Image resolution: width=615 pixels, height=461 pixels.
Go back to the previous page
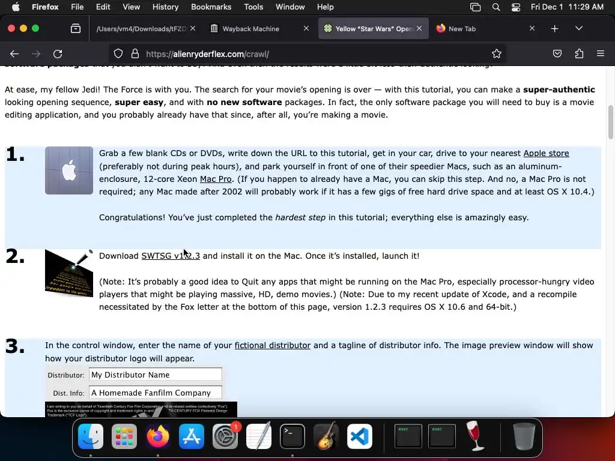click(x=14, y=54)
